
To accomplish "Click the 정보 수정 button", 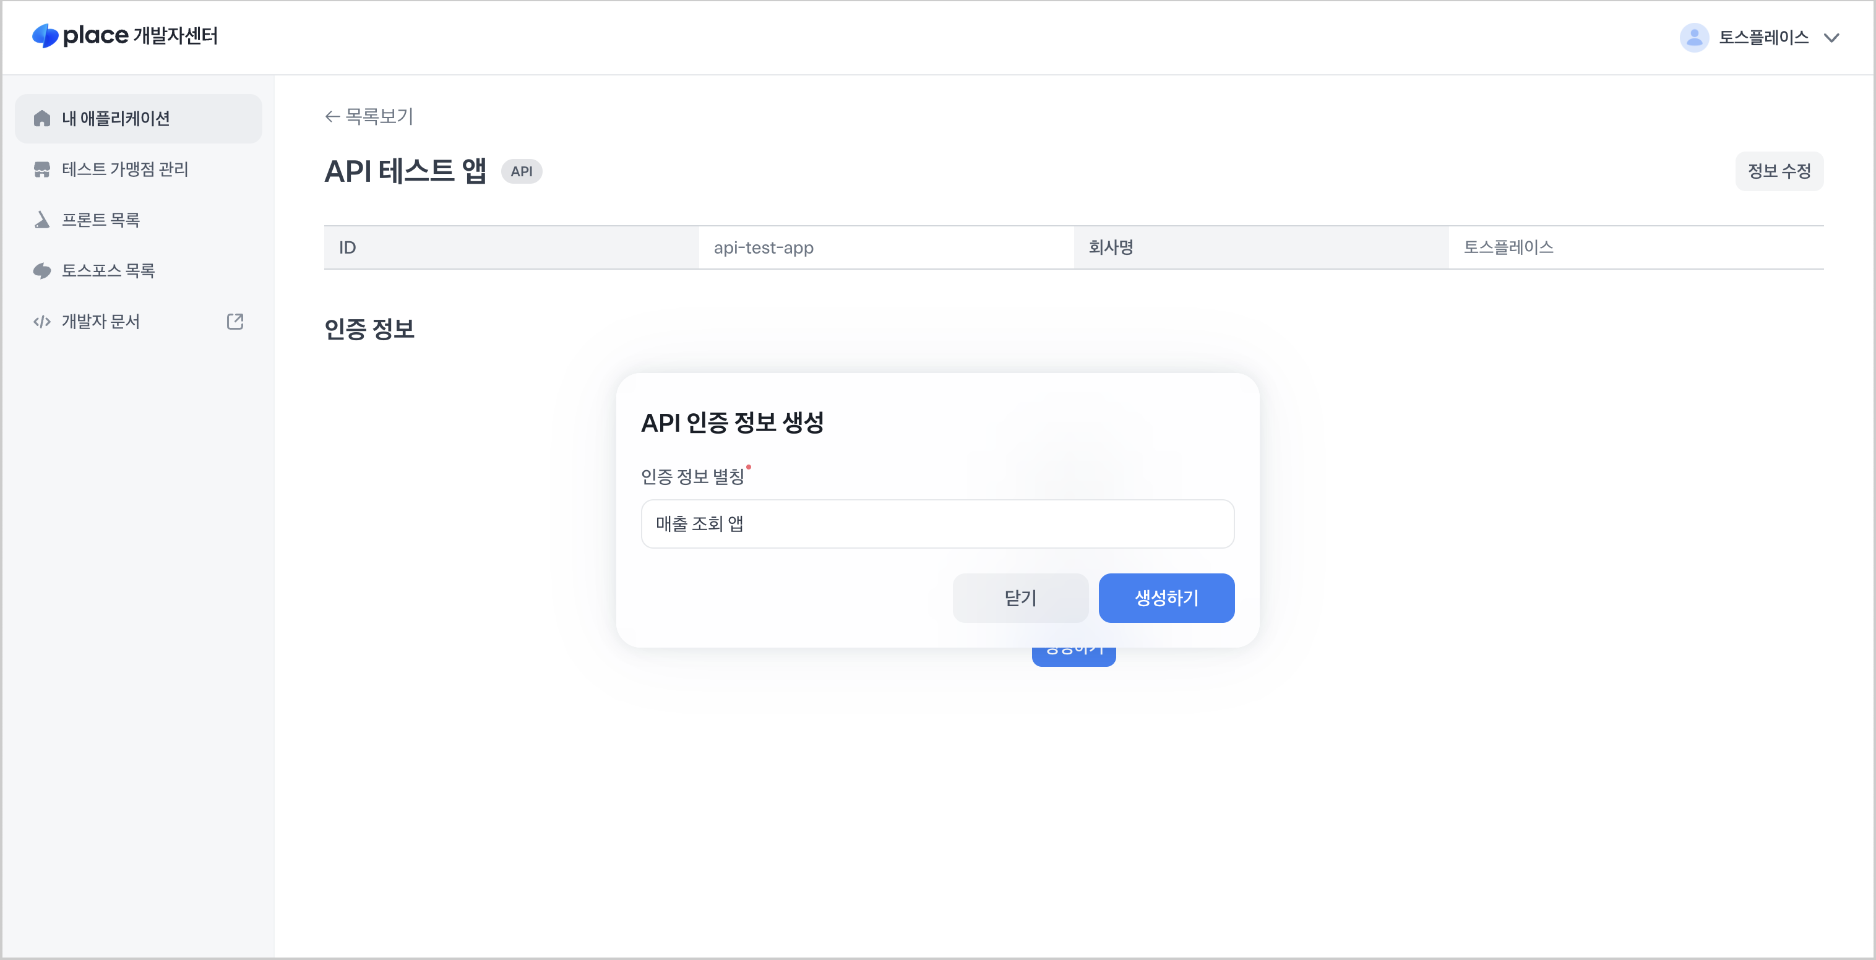I will point(1779,171).
